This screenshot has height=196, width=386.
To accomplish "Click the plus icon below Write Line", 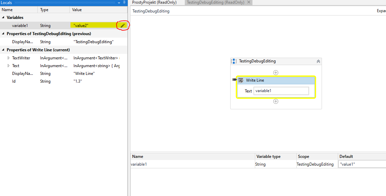I will 276,101.
